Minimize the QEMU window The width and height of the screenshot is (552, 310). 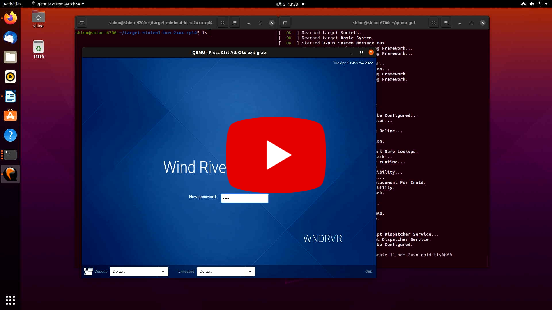click(352, 53)
